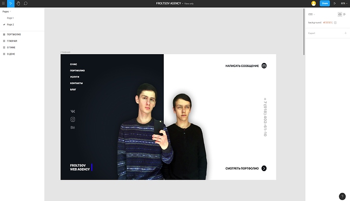Open the main hamburger menu
Image resolution: width=350 pixels, height=201 pixels.
coord(4,4)
